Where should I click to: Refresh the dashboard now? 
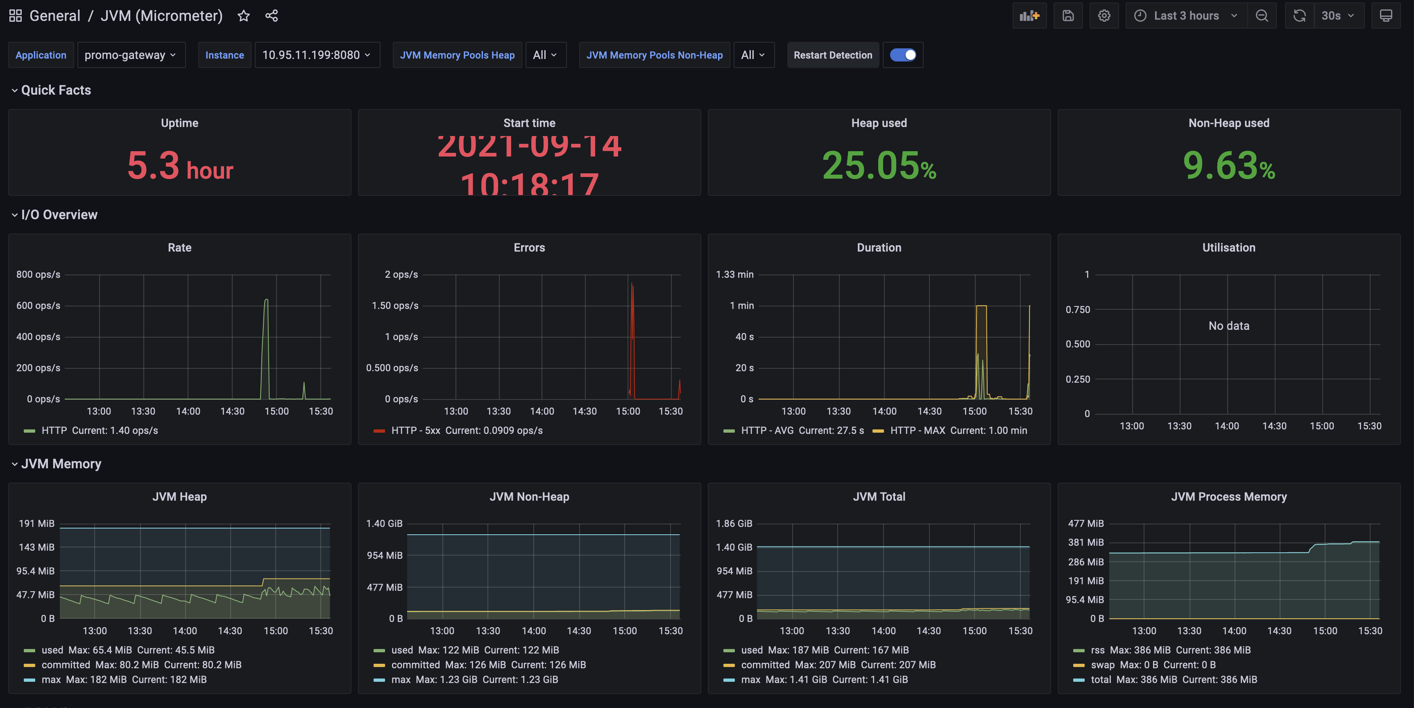pos(1299,16)
